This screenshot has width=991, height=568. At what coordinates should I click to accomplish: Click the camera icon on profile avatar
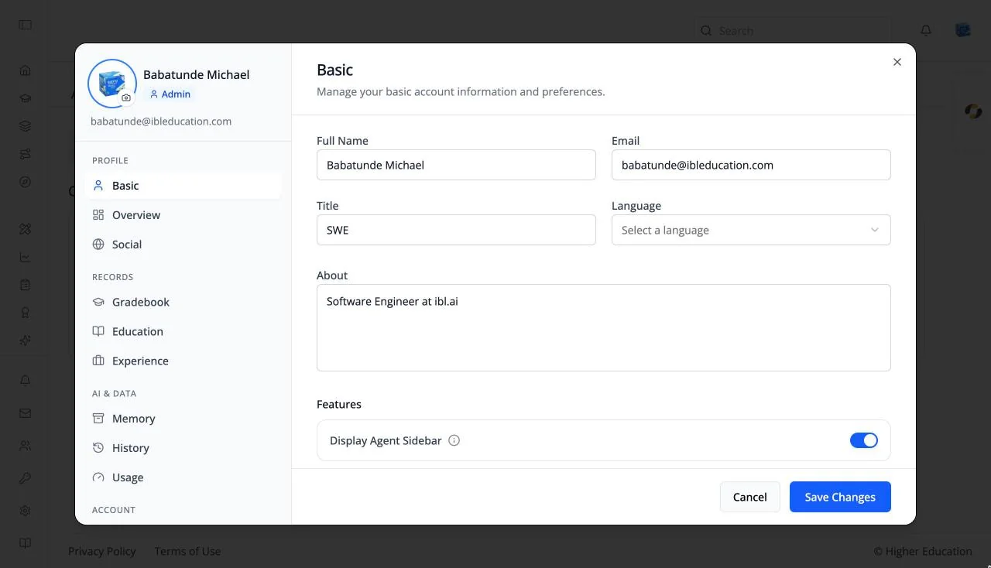click(126, 98)
